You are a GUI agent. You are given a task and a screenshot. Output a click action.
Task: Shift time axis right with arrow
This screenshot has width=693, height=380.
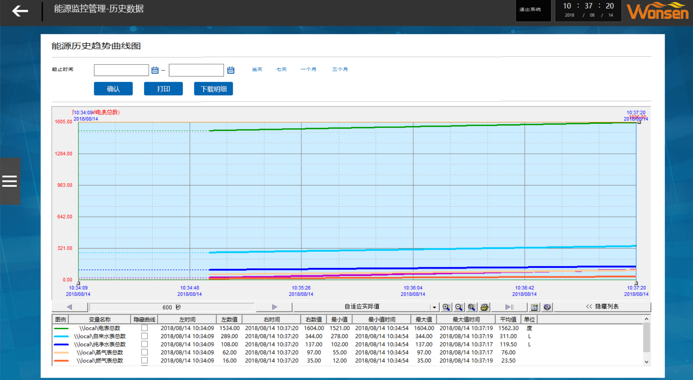274,307
